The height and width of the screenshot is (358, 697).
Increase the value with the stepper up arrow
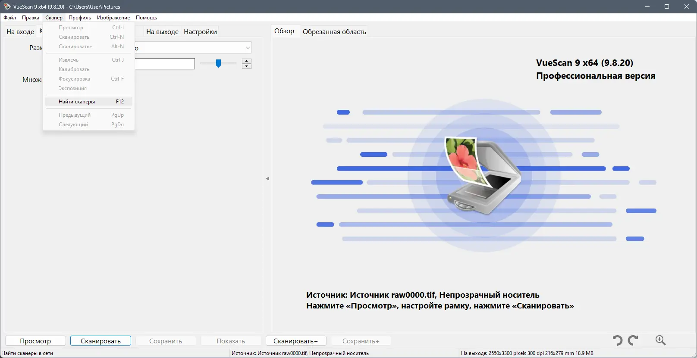pos(247,61)
